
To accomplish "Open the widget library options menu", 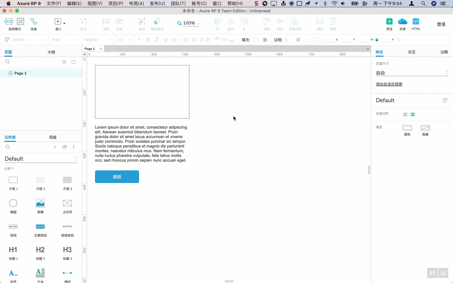I will [74, 147].
